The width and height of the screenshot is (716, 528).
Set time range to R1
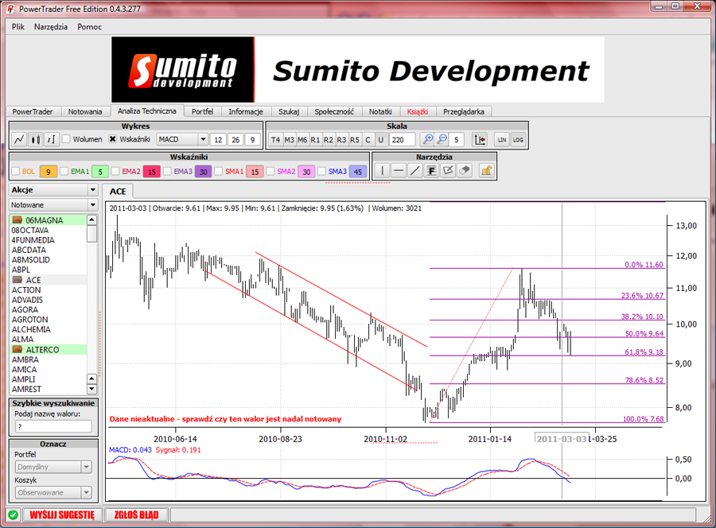click(x=315, y=140)
